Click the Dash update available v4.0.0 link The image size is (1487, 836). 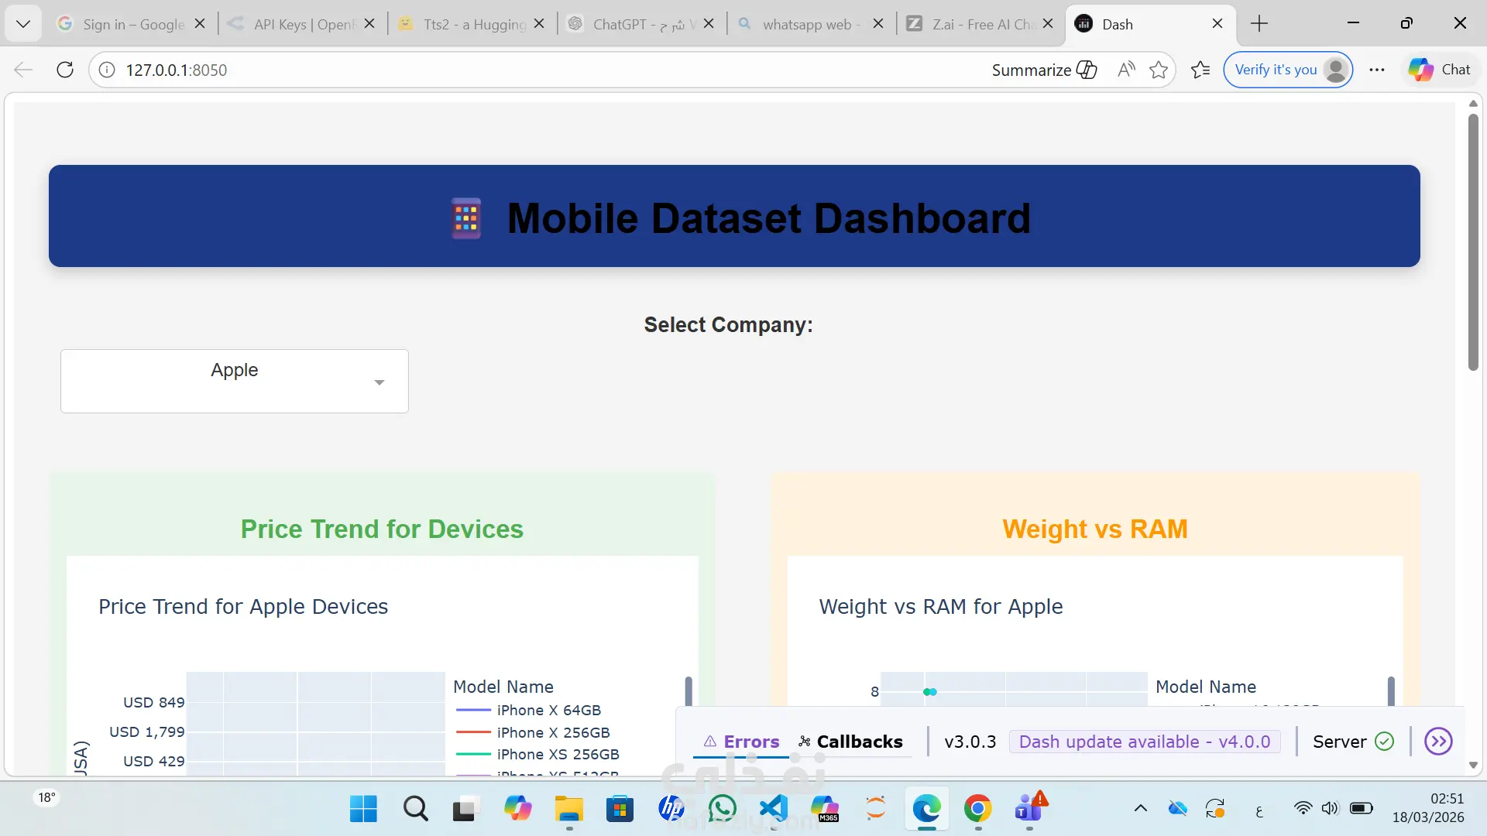(1144, 742)
